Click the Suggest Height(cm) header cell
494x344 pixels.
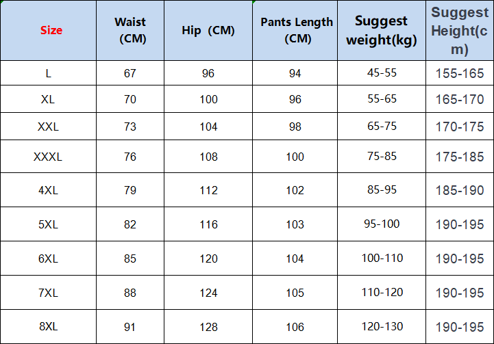point(460,31)
